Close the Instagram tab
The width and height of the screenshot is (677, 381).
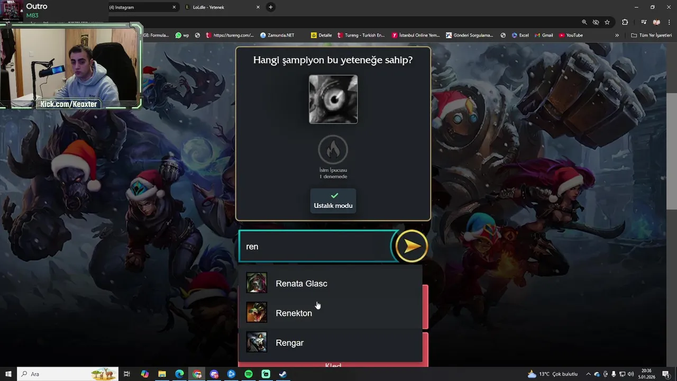[x=174, y=7]
